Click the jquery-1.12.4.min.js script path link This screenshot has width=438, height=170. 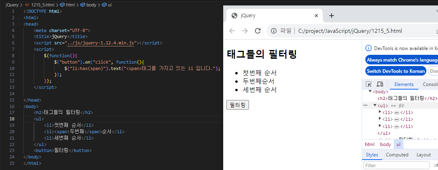[100, 43]
